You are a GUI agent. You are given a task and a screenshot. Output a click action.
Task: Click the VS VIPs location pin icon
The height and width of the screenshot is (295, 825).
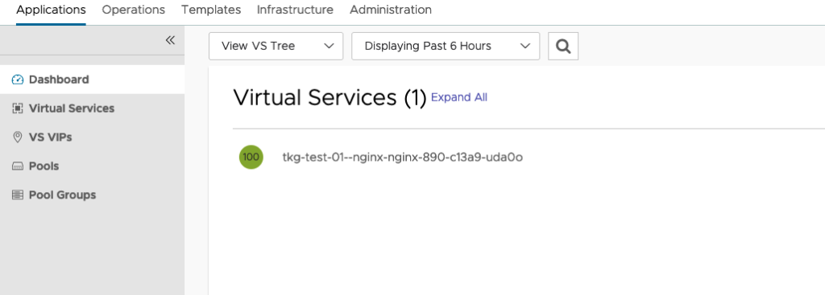click(x=18, y=137)
